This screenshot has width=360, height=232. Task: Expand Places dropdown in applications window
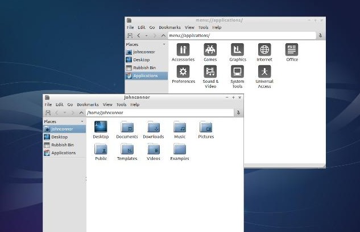point(164,44)
